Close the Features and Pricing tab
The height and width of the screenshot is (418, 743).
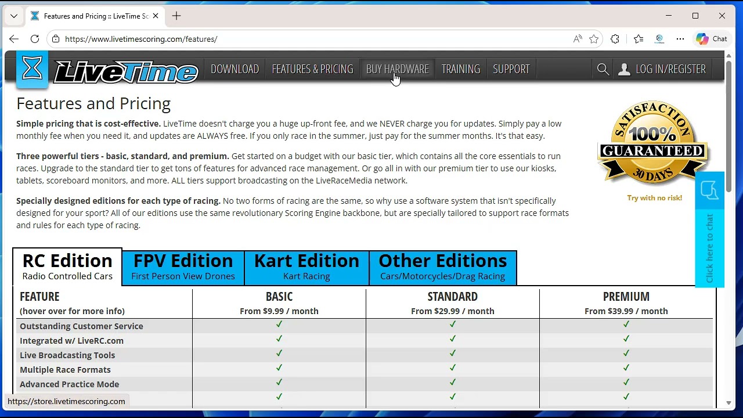click(x=156, y=16)
